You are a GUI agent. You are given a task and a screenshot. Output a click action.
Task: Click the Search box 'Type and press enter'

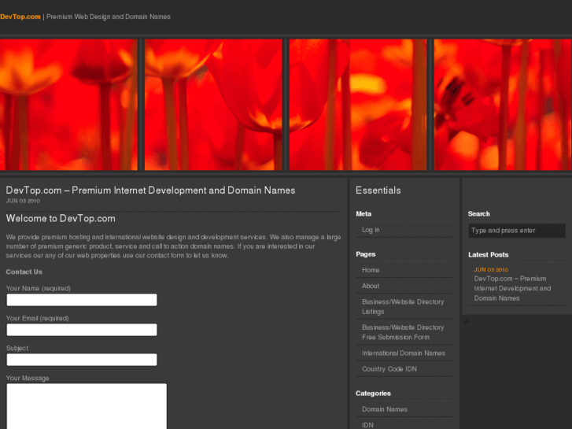coord(517,231)
